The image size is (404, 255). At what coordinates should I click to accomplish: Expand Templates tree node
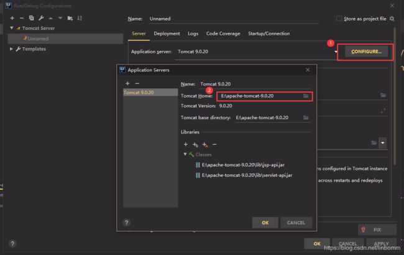coord(11,48)
